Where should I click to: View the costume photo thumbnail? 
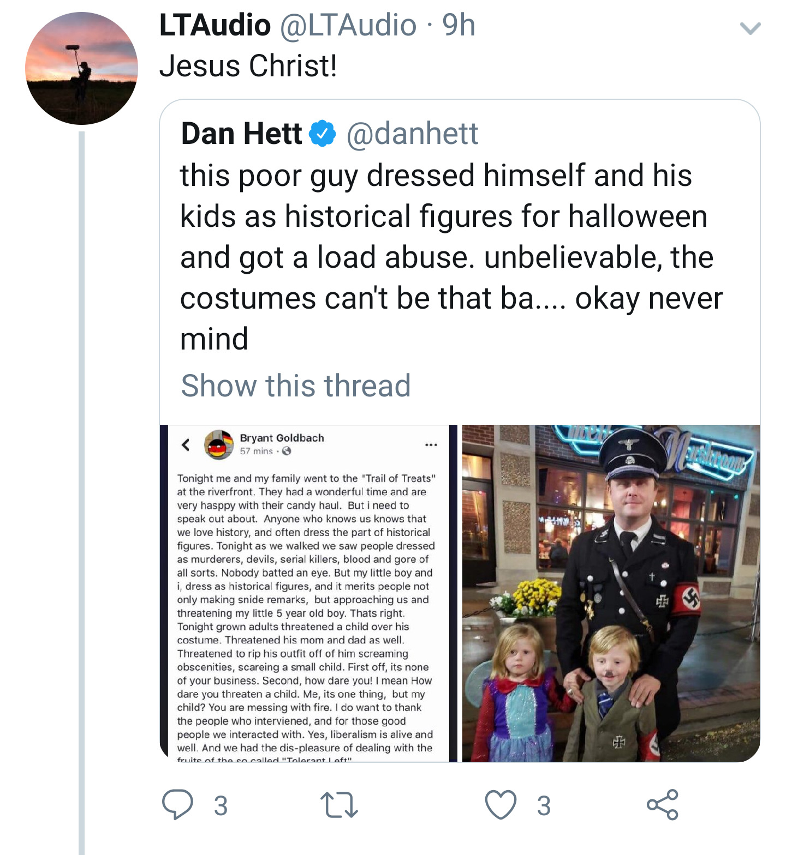click(611, 593)
